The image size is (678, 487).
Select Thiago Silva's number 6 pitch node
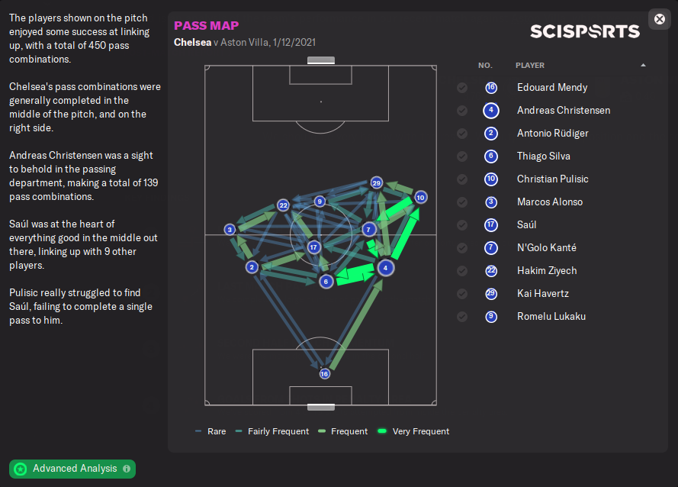326,281
